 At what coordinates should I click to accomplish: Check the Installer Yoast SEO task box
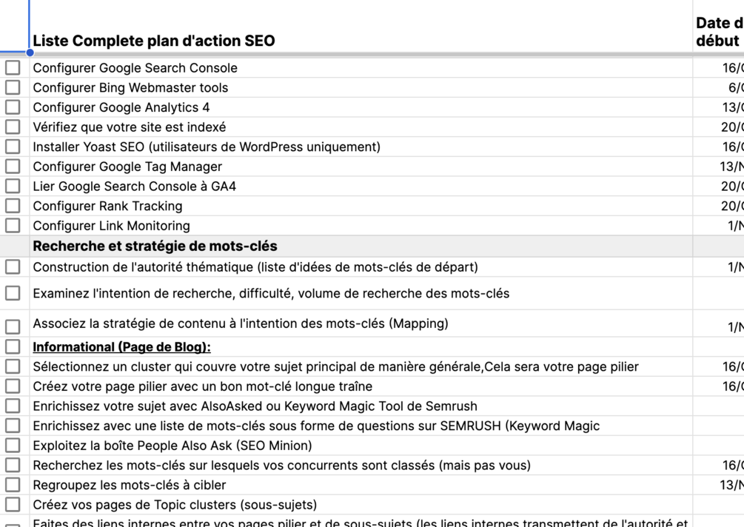(x=13, y=147)
